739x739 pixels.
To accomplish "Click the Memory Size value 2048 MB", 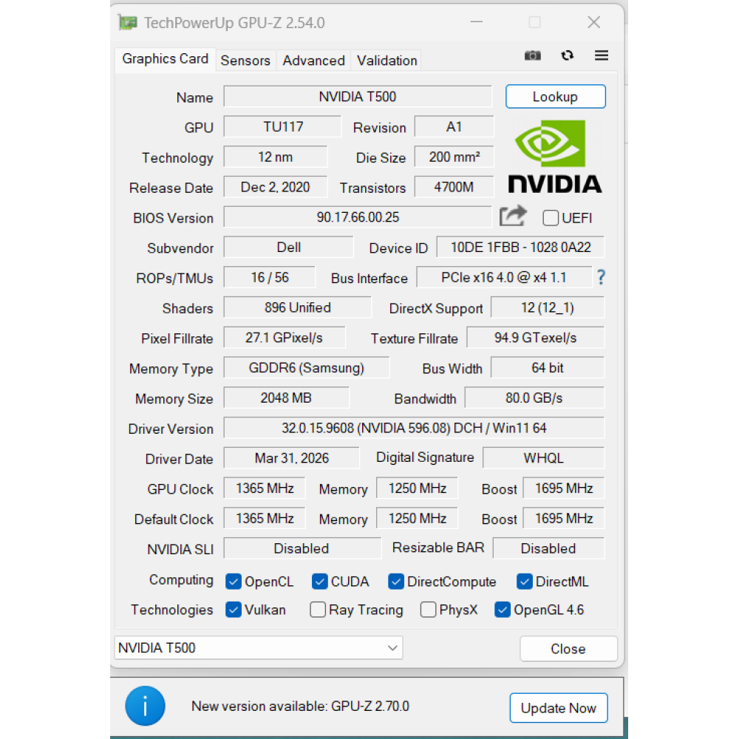I will coord(286,398).
